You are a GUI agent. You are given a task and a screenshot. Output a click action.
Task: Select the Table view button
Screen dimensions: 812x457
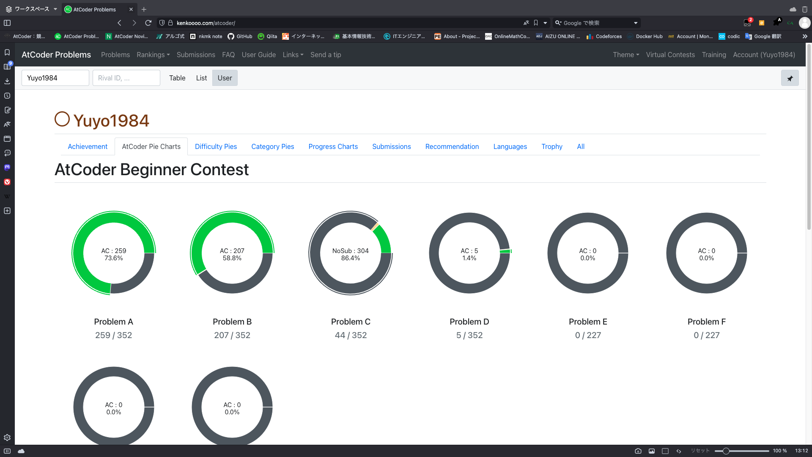point(177,78)
